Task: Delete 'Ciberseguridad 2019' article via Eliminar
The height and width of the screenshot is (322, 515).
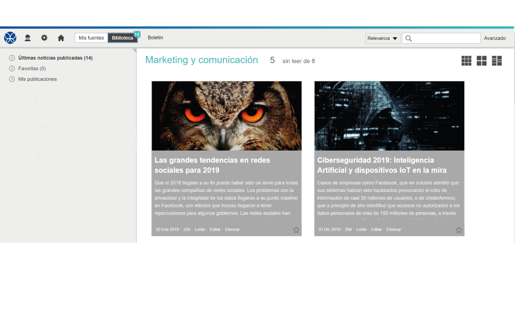Action: click(394, 229)
